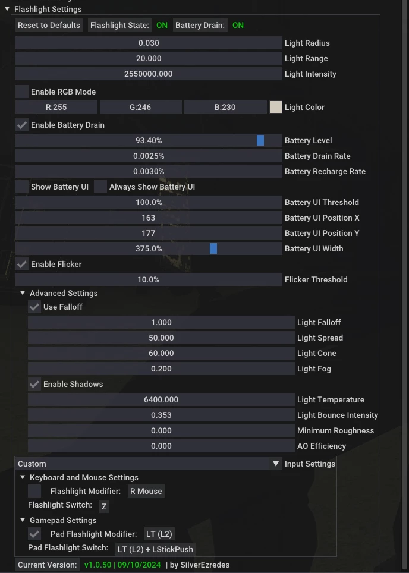Viewport: 409px width, 573px height.
Task: Click the Battery Level slider handle
Action: tap(260, 140)
